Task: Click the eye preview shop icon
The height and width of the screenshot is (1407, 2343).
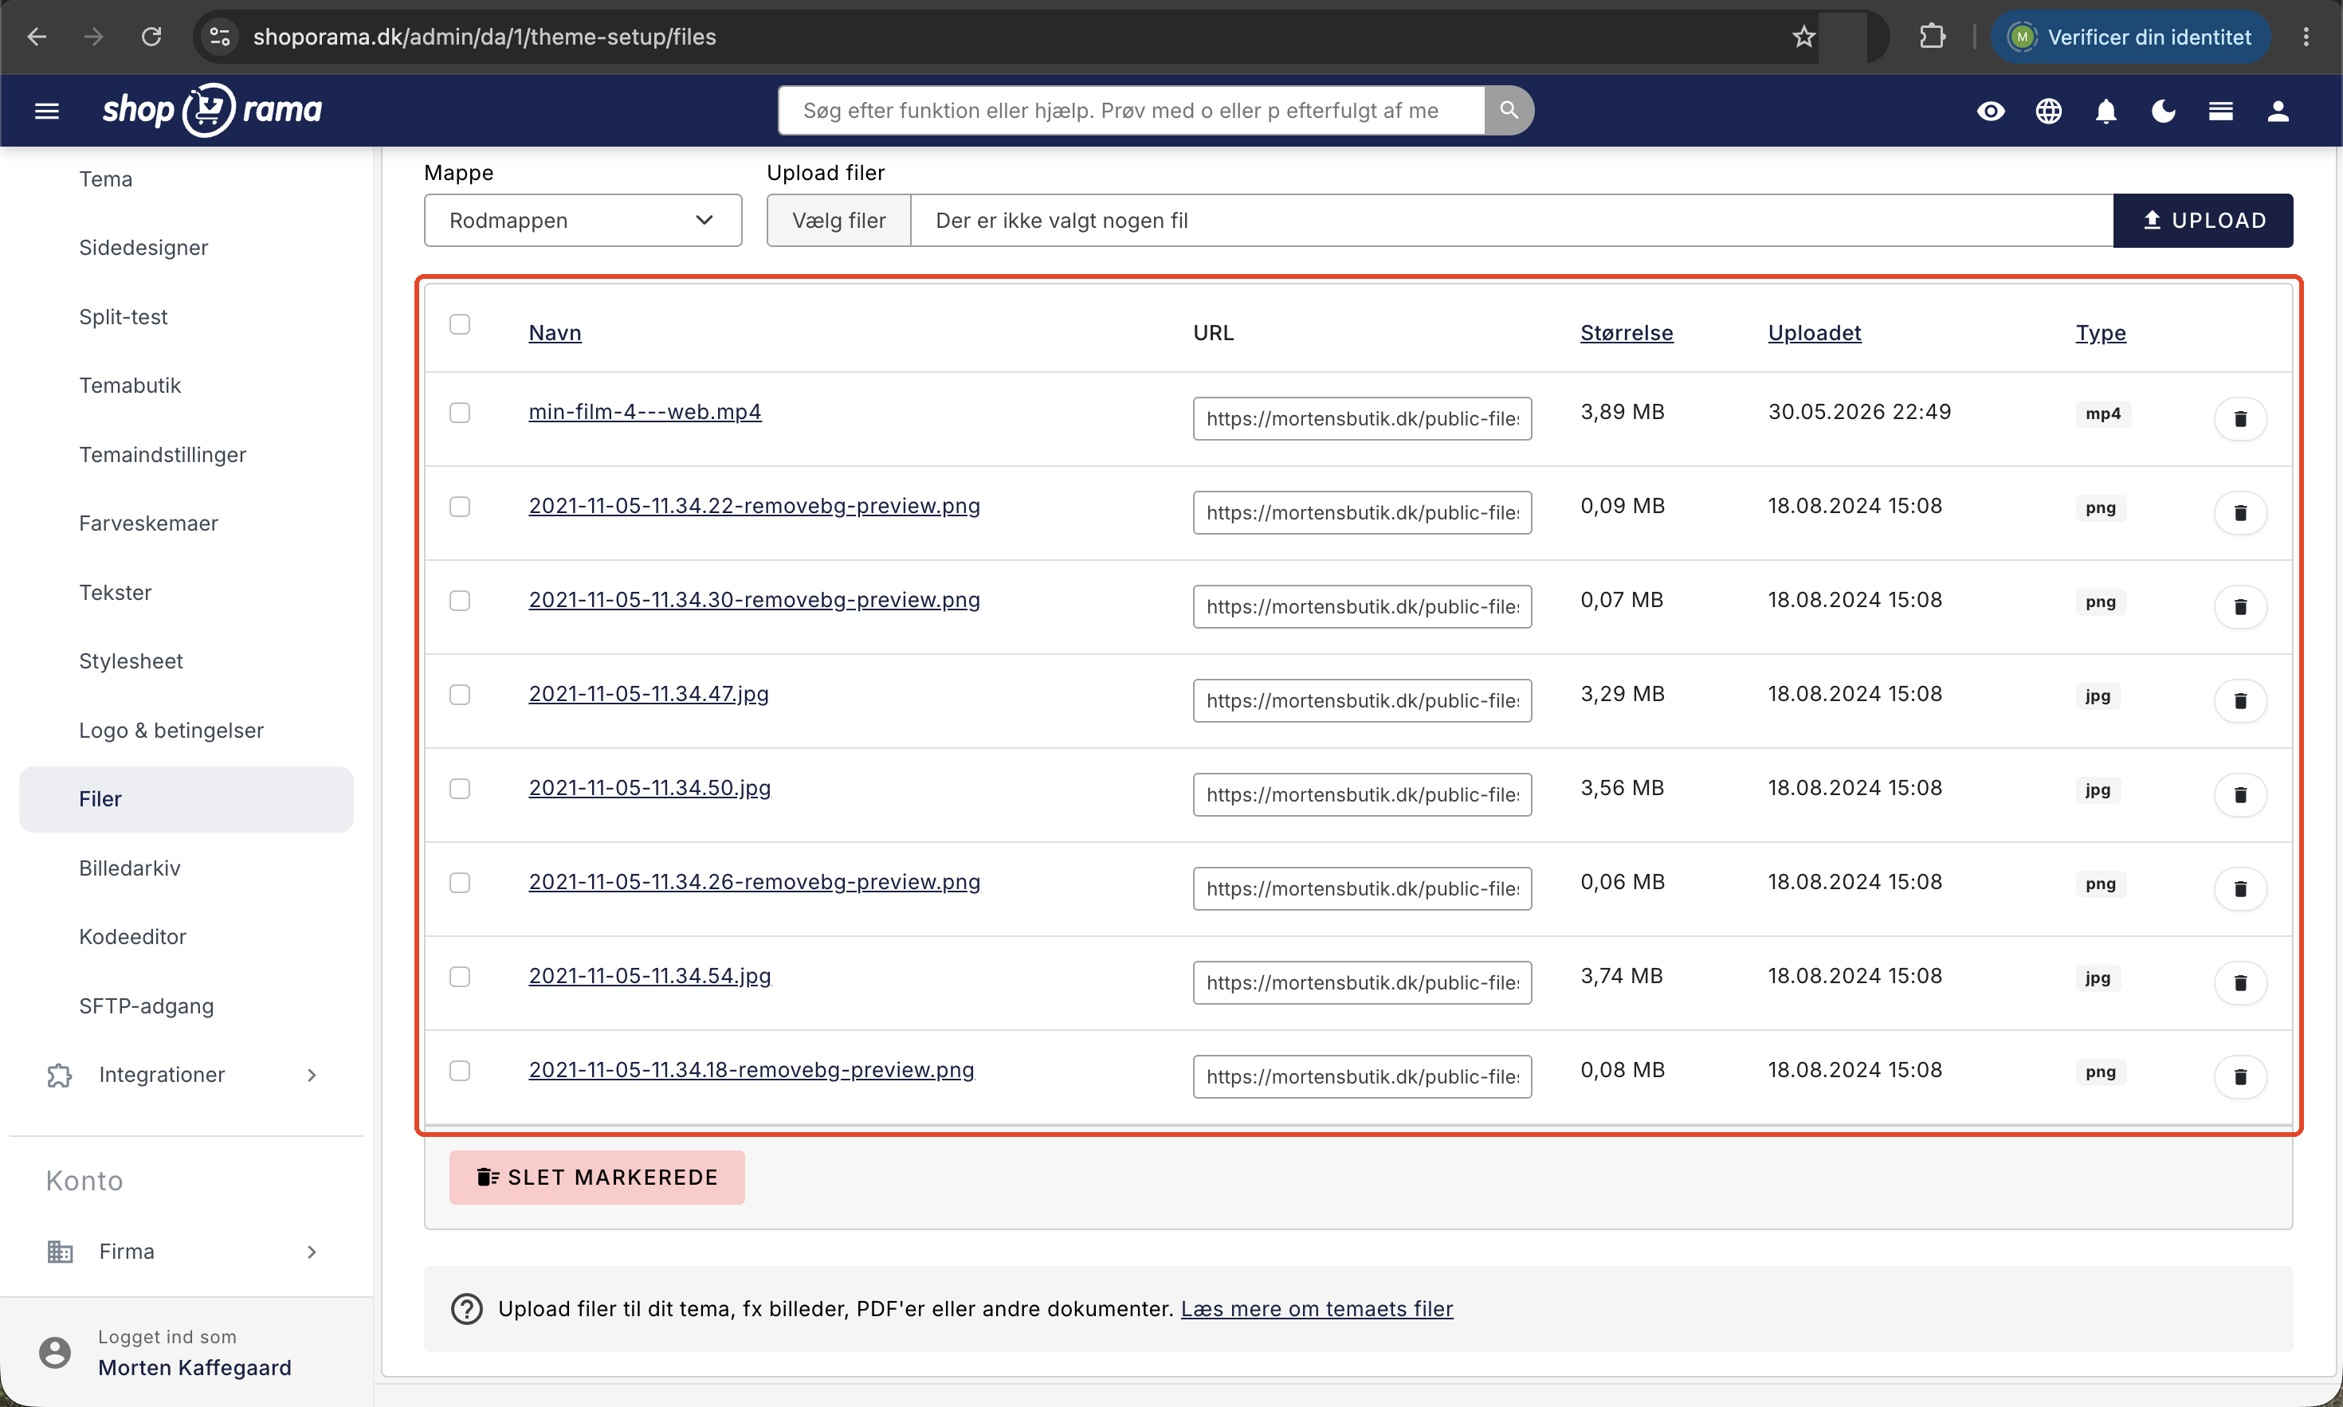Action: coord(1990,111)
